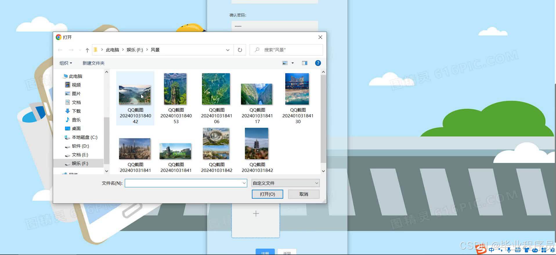The image size is (556, 255).
Task: Expand the address bar history dropdown
Action: coord(228,50)
